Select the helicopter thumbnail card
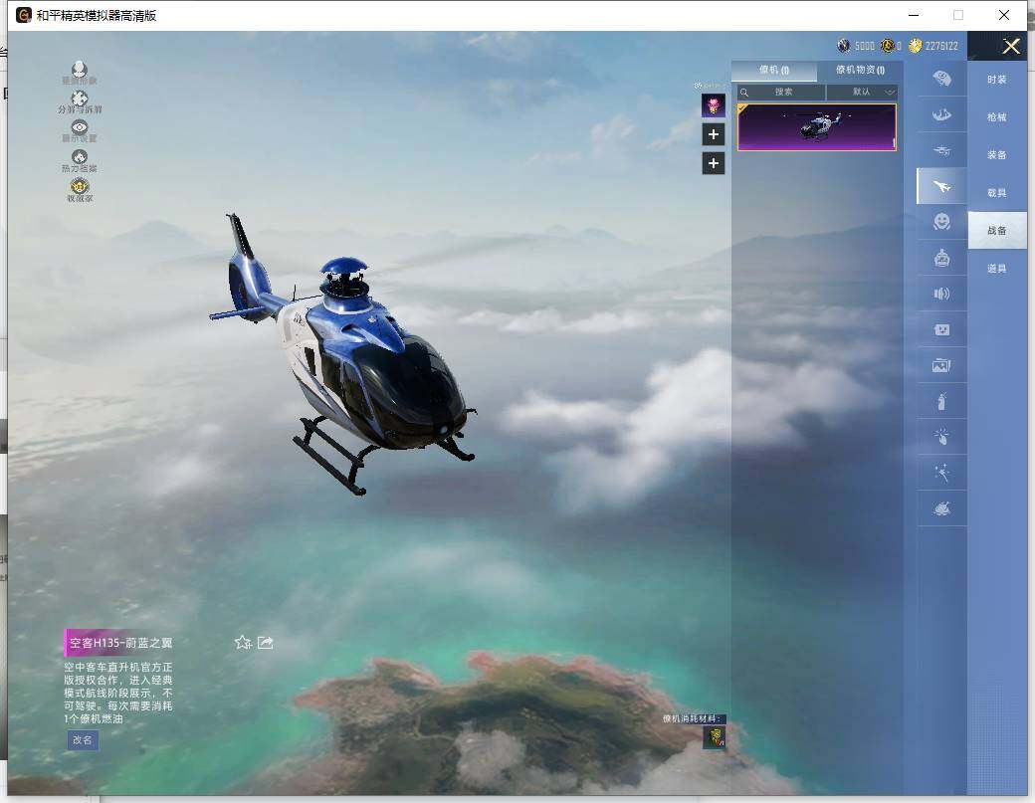 pos(816,127)
